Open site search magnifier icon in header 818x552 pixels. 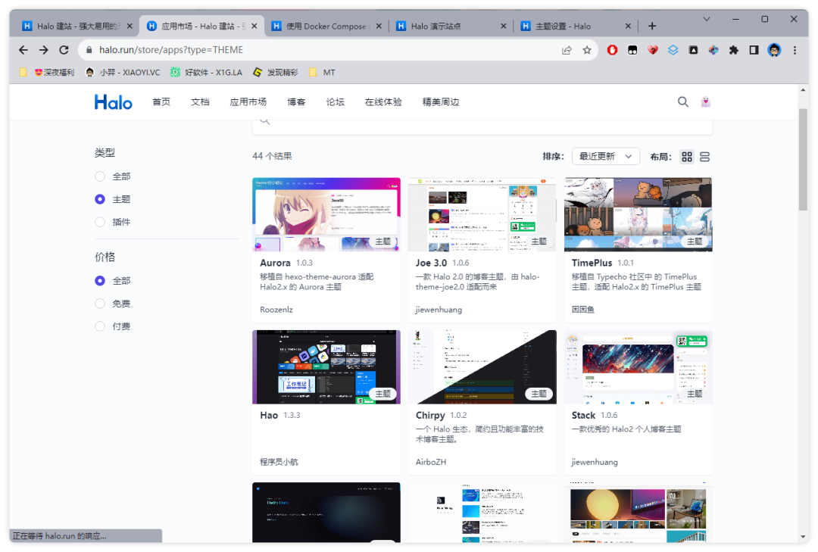(x=682, y=102)
